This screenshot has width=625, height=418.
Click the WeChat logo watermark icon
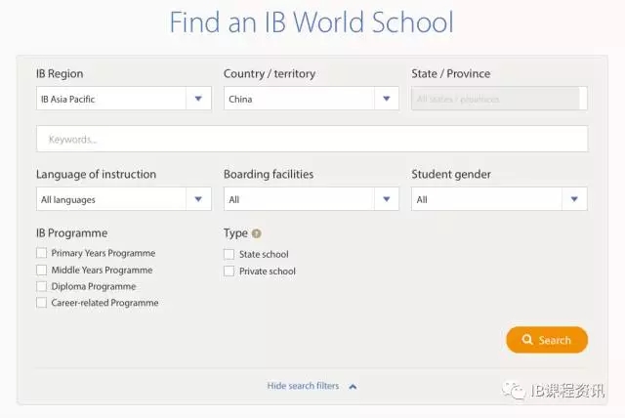pyautogui.click(x=514, y=390)
